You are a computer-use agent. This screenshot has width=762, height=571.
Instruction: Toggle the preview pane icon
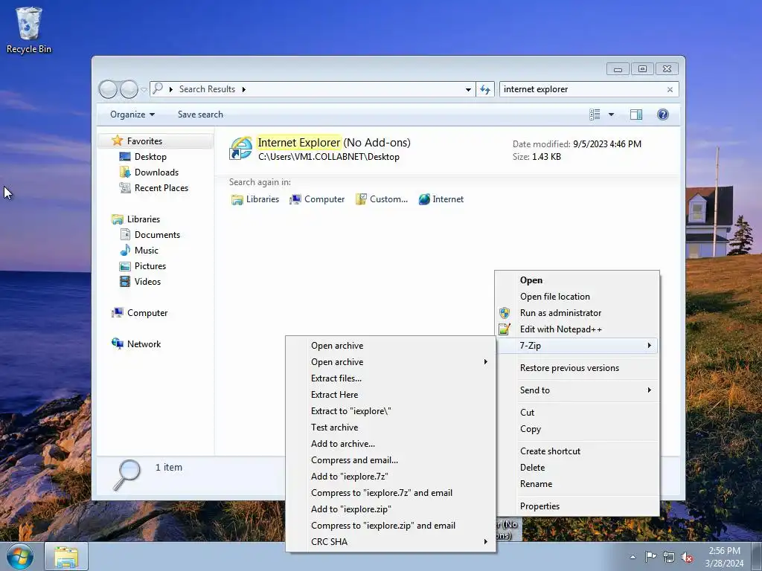point(635,114)
